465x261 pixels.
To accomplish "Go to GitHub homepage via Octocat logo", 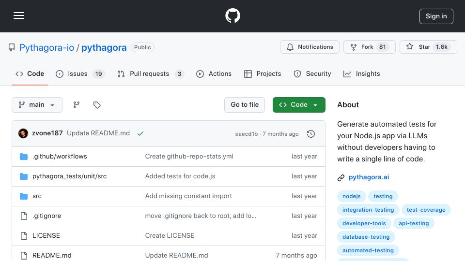I will point(232,15).
